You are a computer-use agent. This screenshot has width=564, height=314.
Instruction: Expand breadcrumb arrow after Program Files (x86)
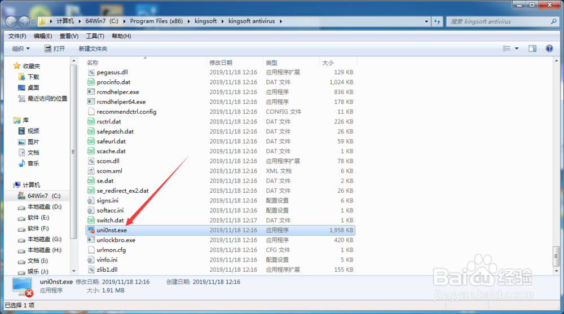[x=188, y=21]
